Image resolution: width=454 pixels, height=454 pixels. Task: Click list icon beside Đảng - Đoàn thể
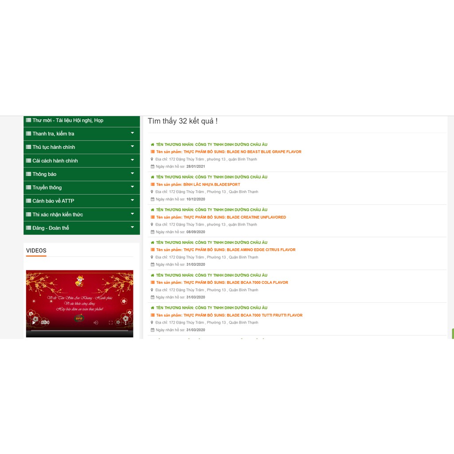pyautogui.click(x=28, y=227)
